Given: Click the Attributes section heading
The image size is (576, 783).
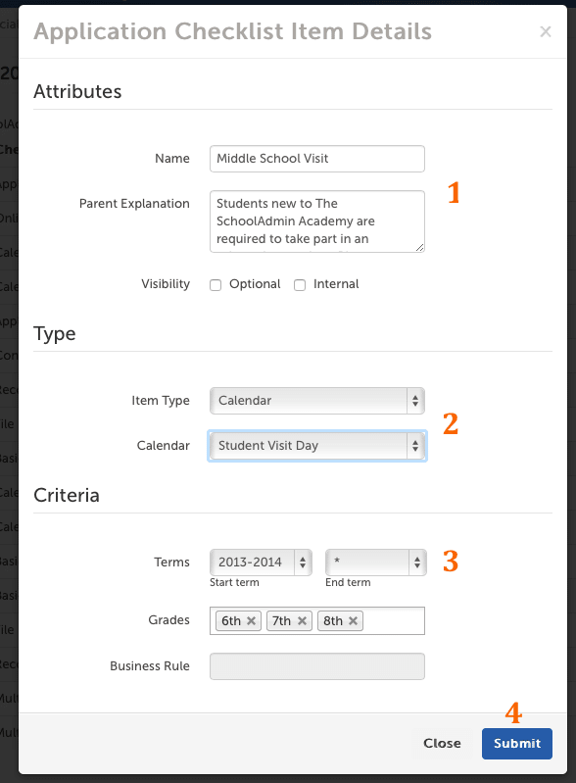Looking at the screenshot, I should 77,91.
